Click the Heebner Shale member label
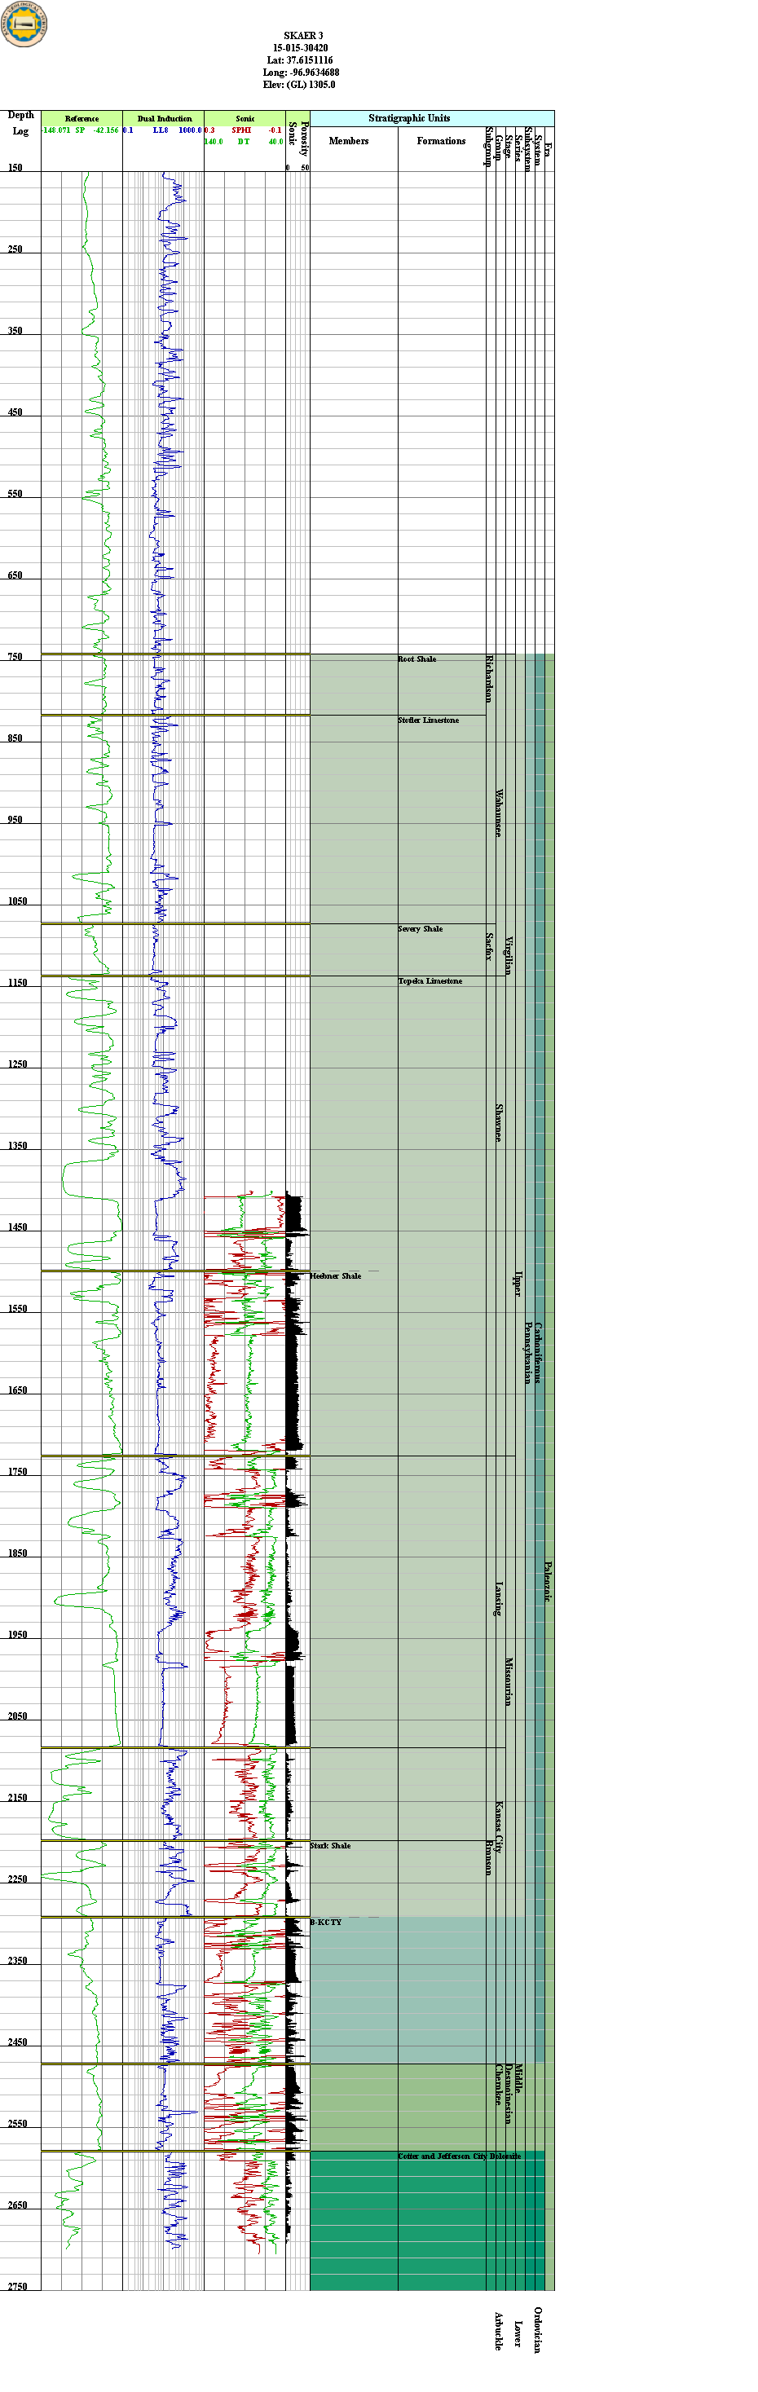758x2392 pixels. click(x=335, y=1275)
